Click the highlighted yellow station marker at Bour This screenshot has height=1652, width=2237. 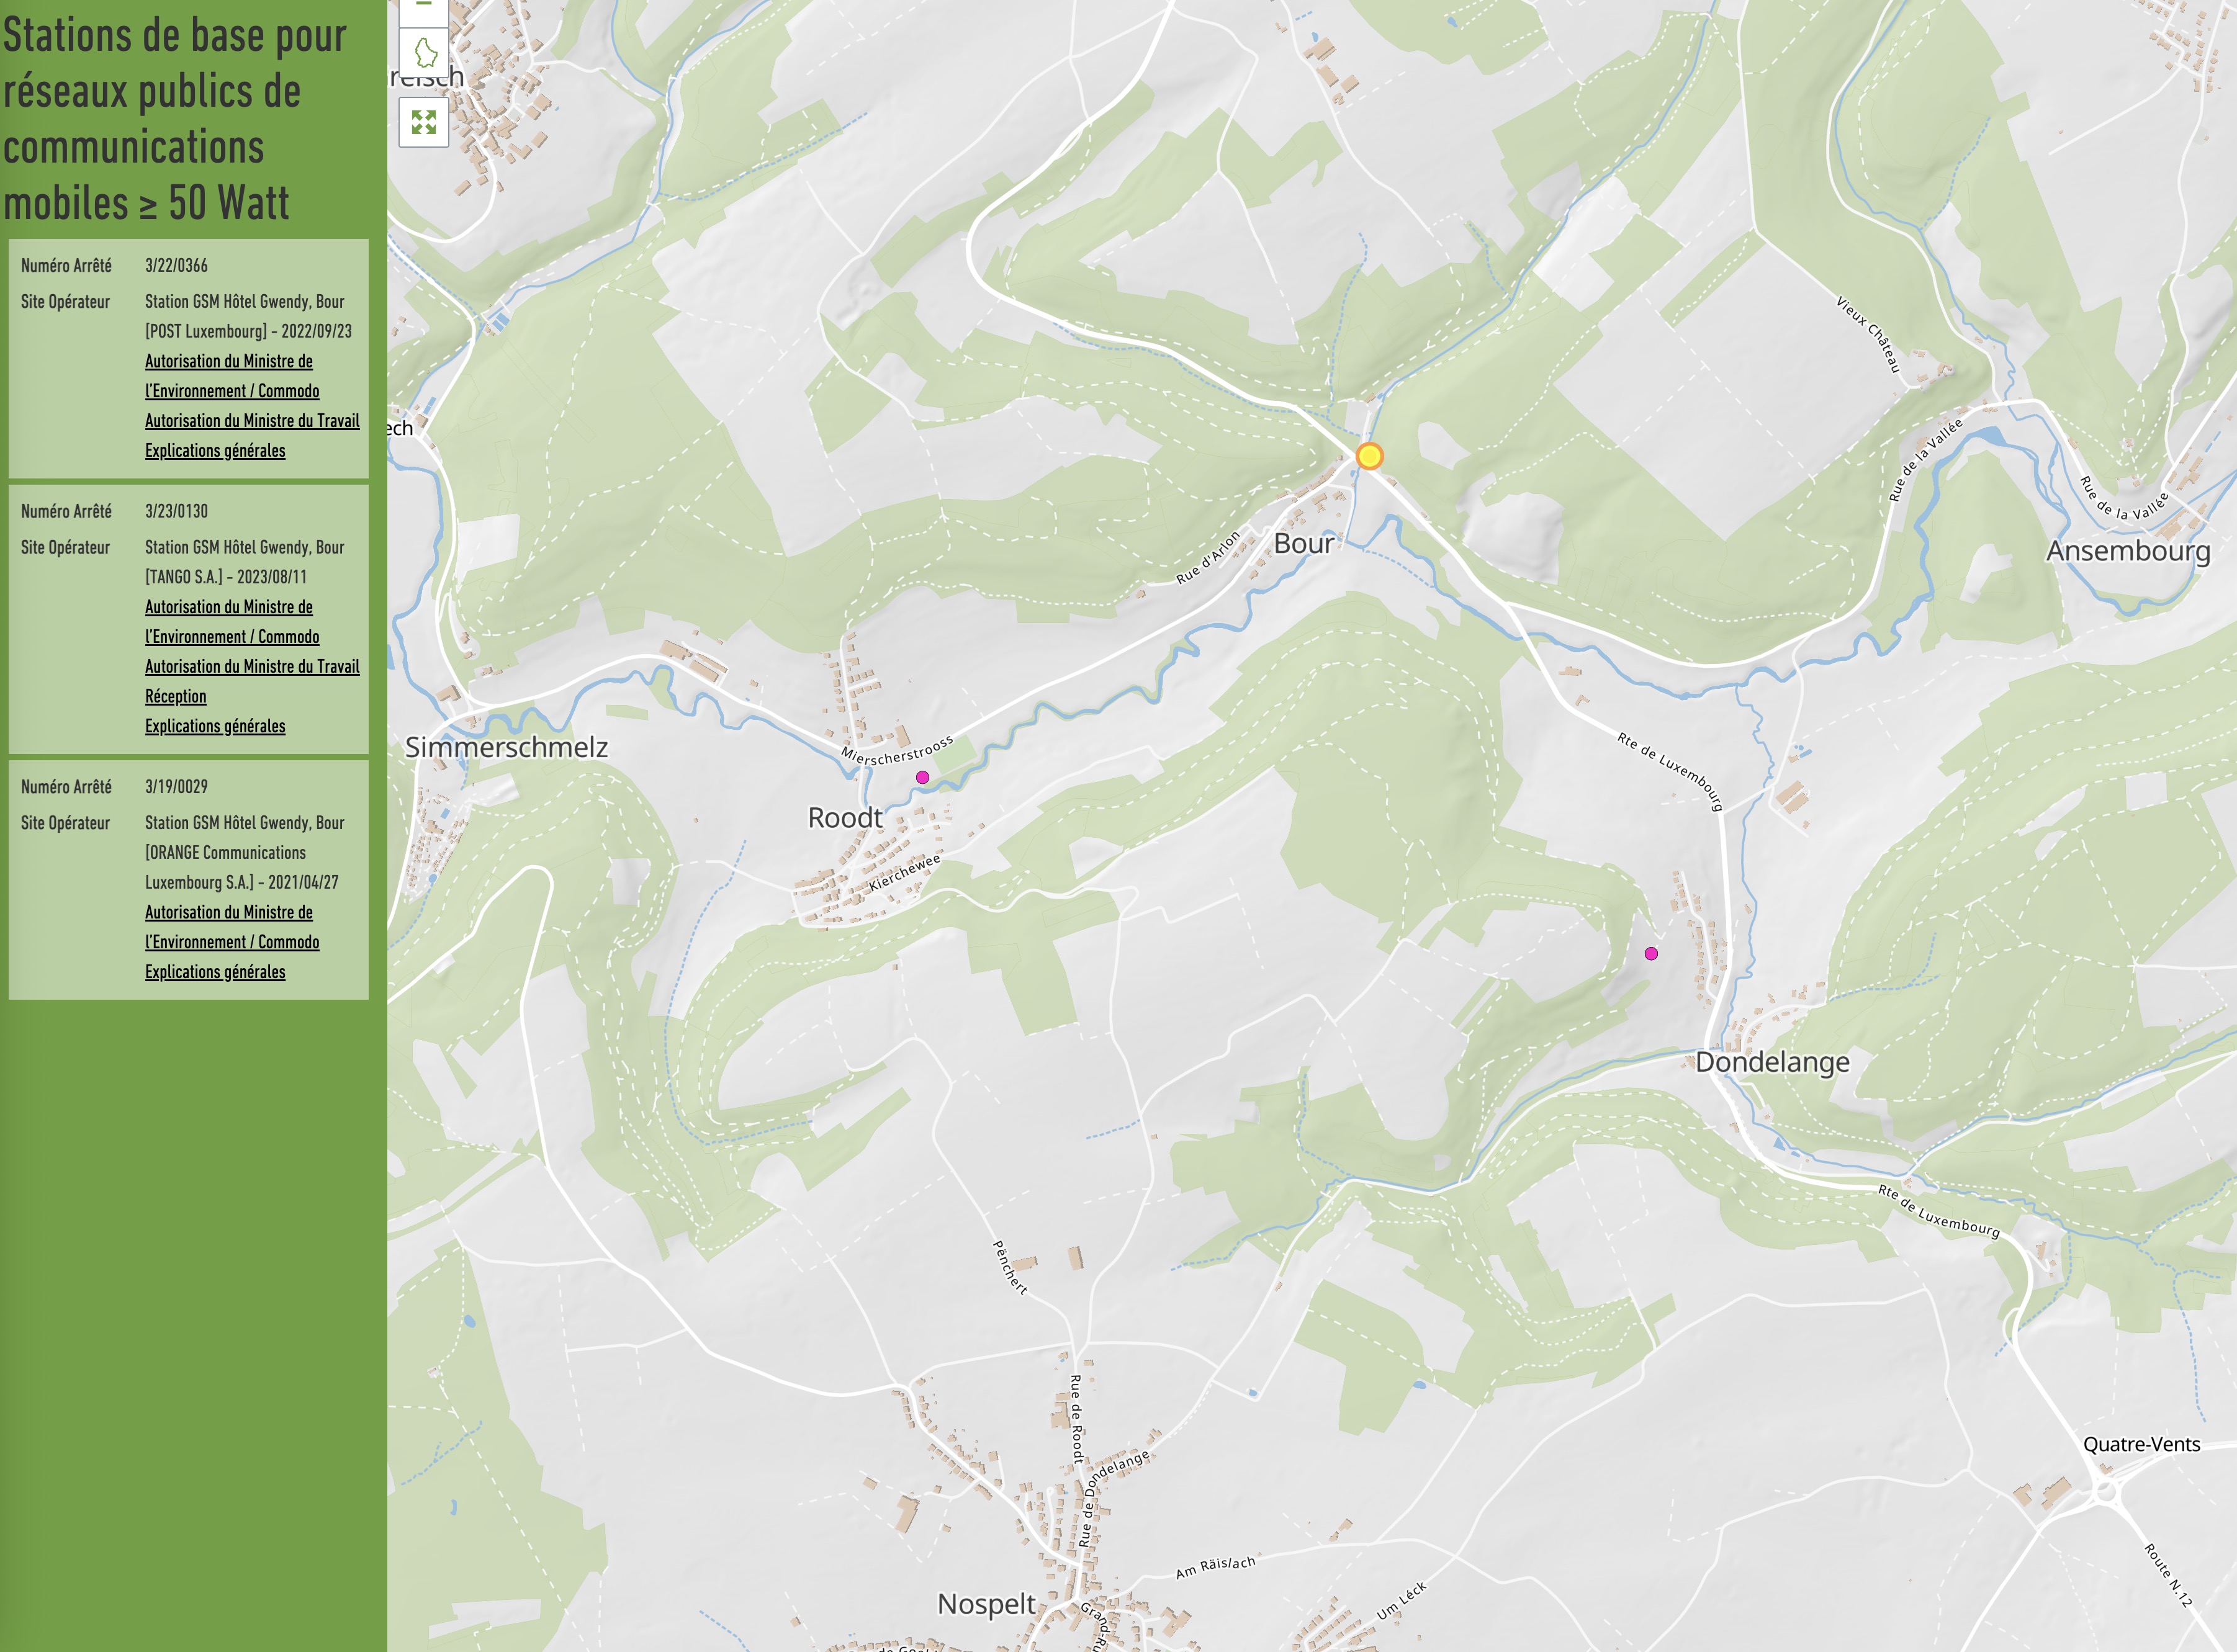pos(1369,457)
